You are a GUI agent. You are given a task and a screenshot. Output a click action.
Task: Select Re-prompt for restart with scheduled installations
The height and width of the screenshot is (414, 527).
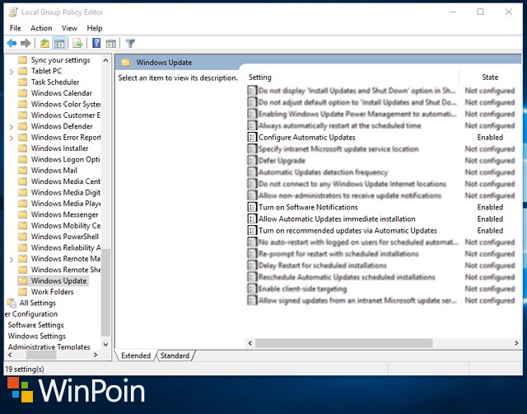tap(338, 253)
